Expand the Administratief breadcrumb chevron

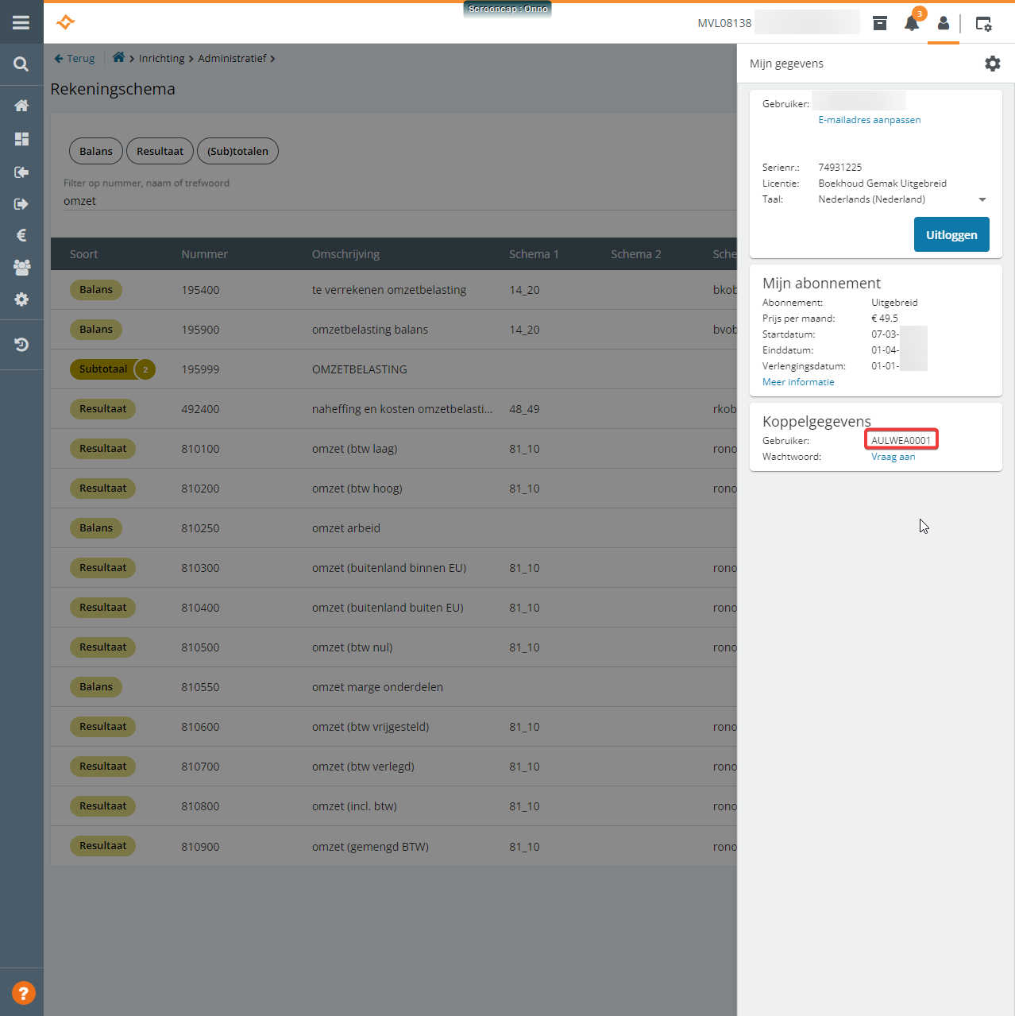(272, 59)
